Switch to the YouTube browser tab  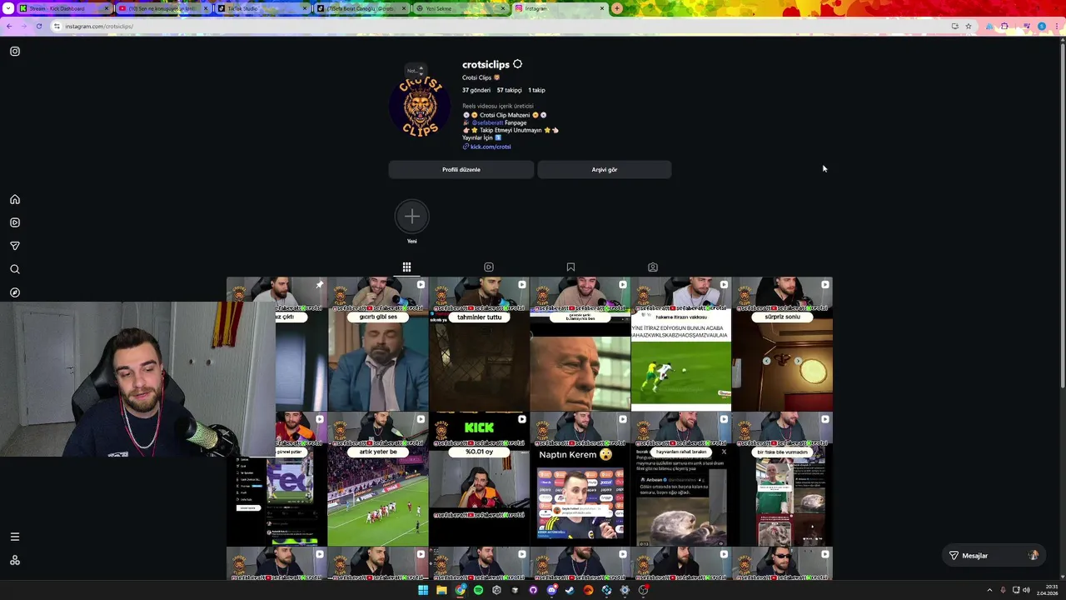point(162,8)
